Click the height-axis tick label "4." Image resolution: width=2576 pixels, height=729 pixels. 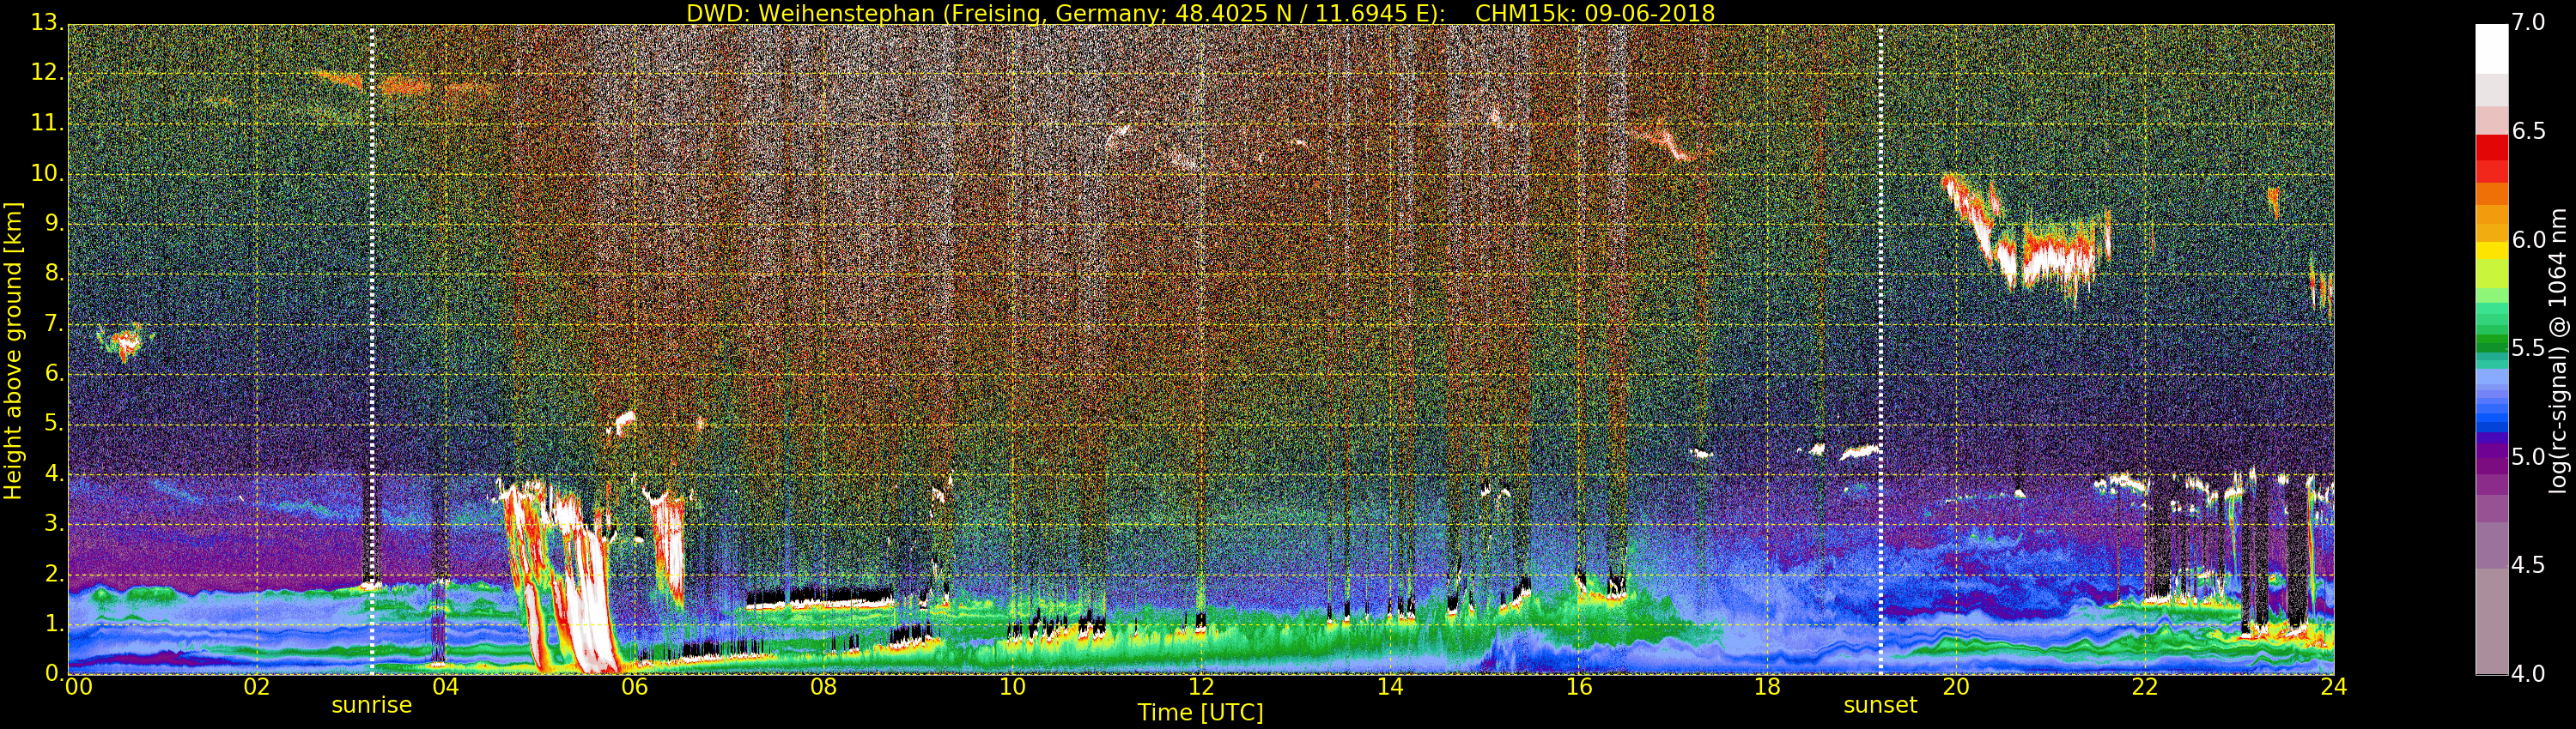pyautogui.click(x=53, y=473)
